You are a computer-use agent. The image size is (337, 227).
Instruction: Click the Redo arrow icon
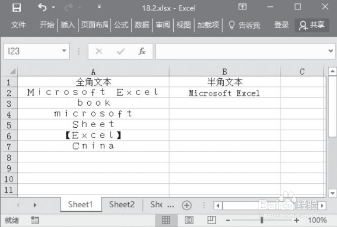[69, 7]
